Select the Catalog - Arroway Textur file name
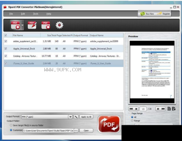Image resolution: width=182 pixels, height=141 pixels. pyautogui.click(x=25, y=56)
